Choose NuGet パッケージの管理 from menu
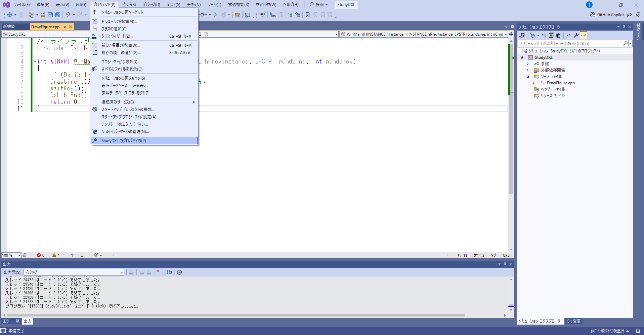The width and height of the screenshot is (644, 335). click(x=125, y=132)
